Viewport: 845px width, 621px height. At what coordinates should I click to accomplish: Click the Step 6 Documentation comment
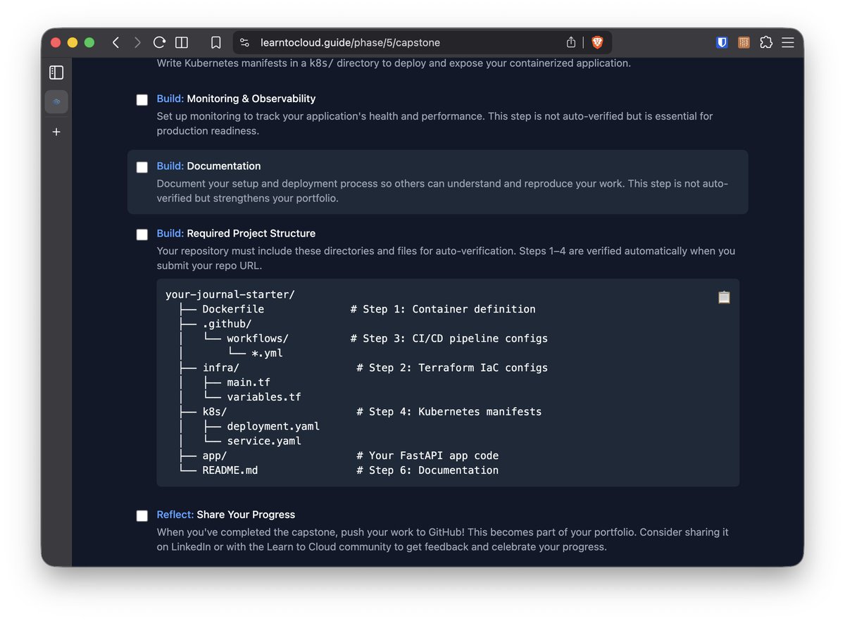pos(427,470)
